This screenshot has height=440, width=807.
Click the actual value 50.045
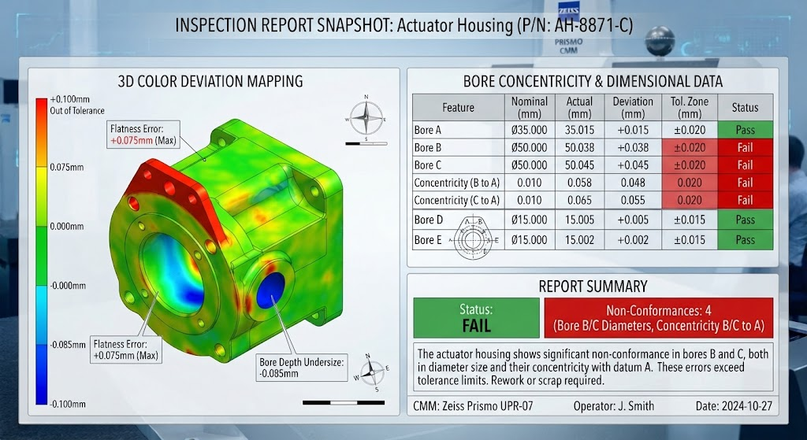point(579,165)
